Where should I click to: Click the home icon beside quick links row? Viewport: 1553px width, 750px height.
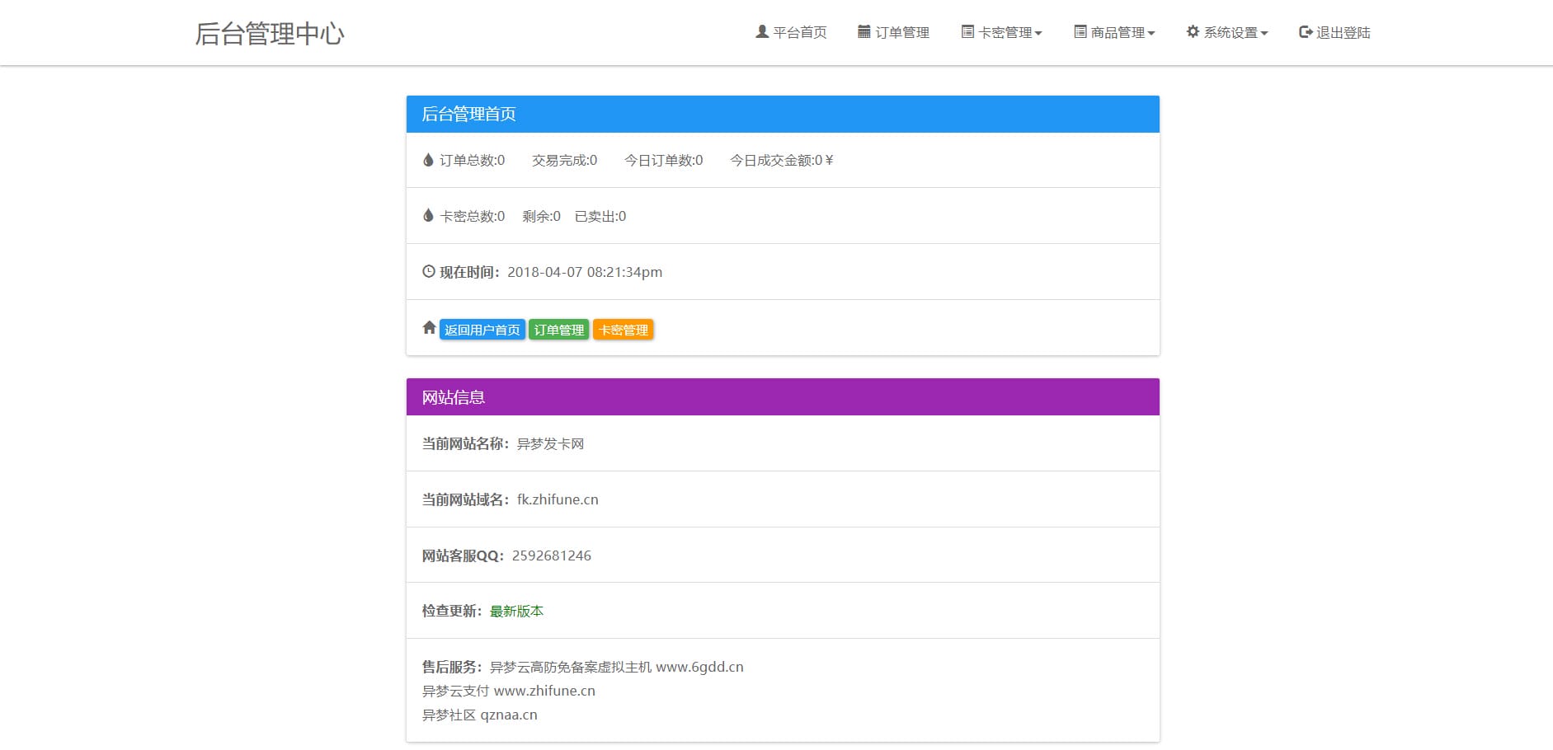tap(428, 327)
